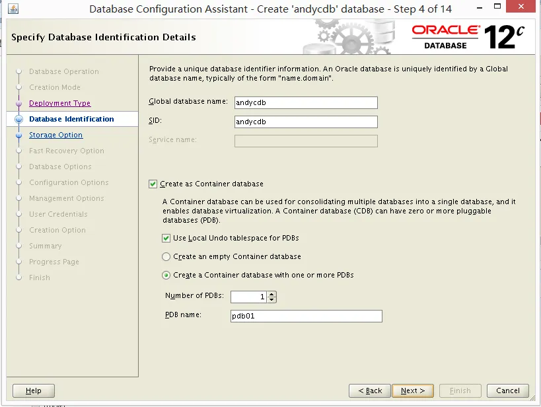Click the Number of PDBs field
Viewport: 541px width, 407px height.
249,297
